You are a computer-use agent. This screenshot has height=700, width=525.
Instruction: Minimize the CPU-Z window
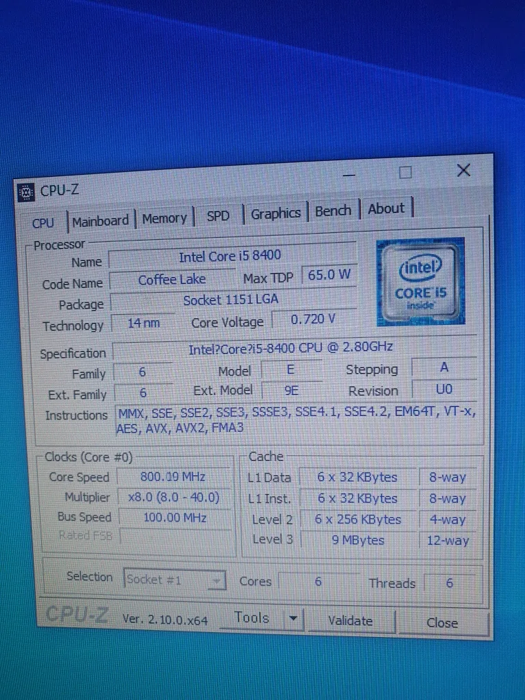(x=349, y=176)
